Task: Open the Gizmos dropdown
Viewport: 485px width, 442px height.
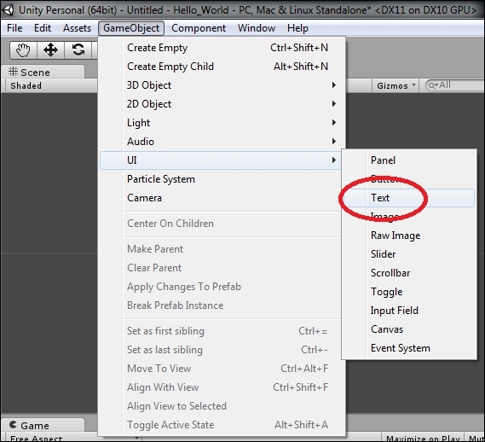Action: pyautogui.click(x=396, y=85)
